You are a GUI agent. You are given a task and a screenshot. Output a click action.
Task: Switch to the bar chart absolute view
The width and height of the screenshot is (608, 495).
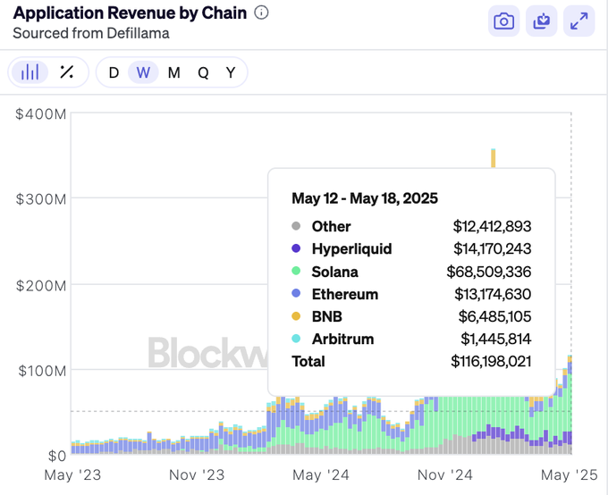(30, 72)
